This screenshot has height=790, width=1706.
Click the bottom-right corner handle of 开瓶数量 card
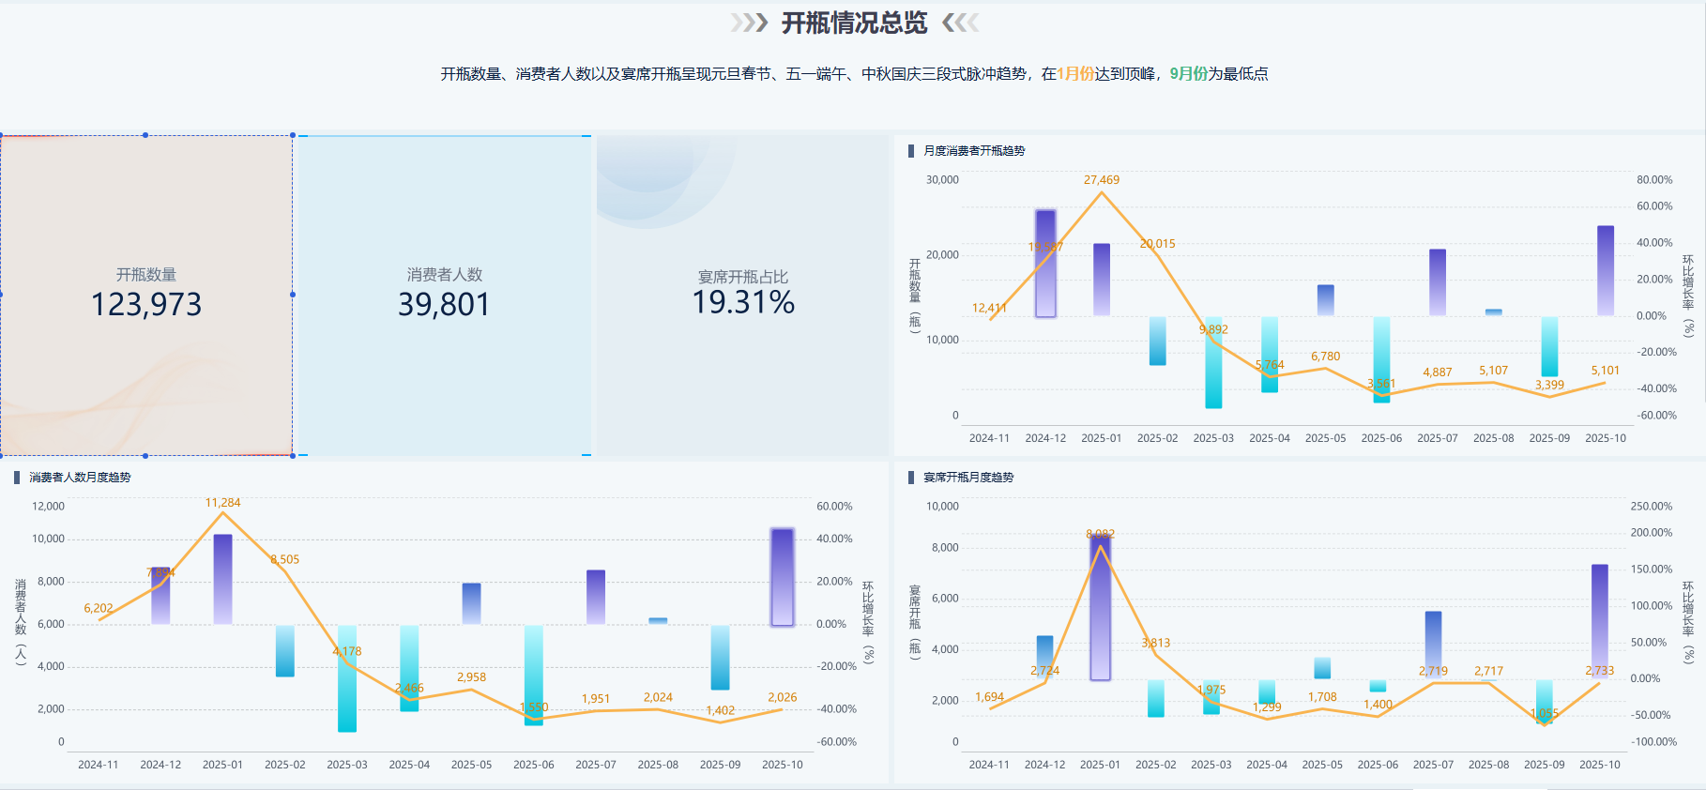(x=293, y=456)
